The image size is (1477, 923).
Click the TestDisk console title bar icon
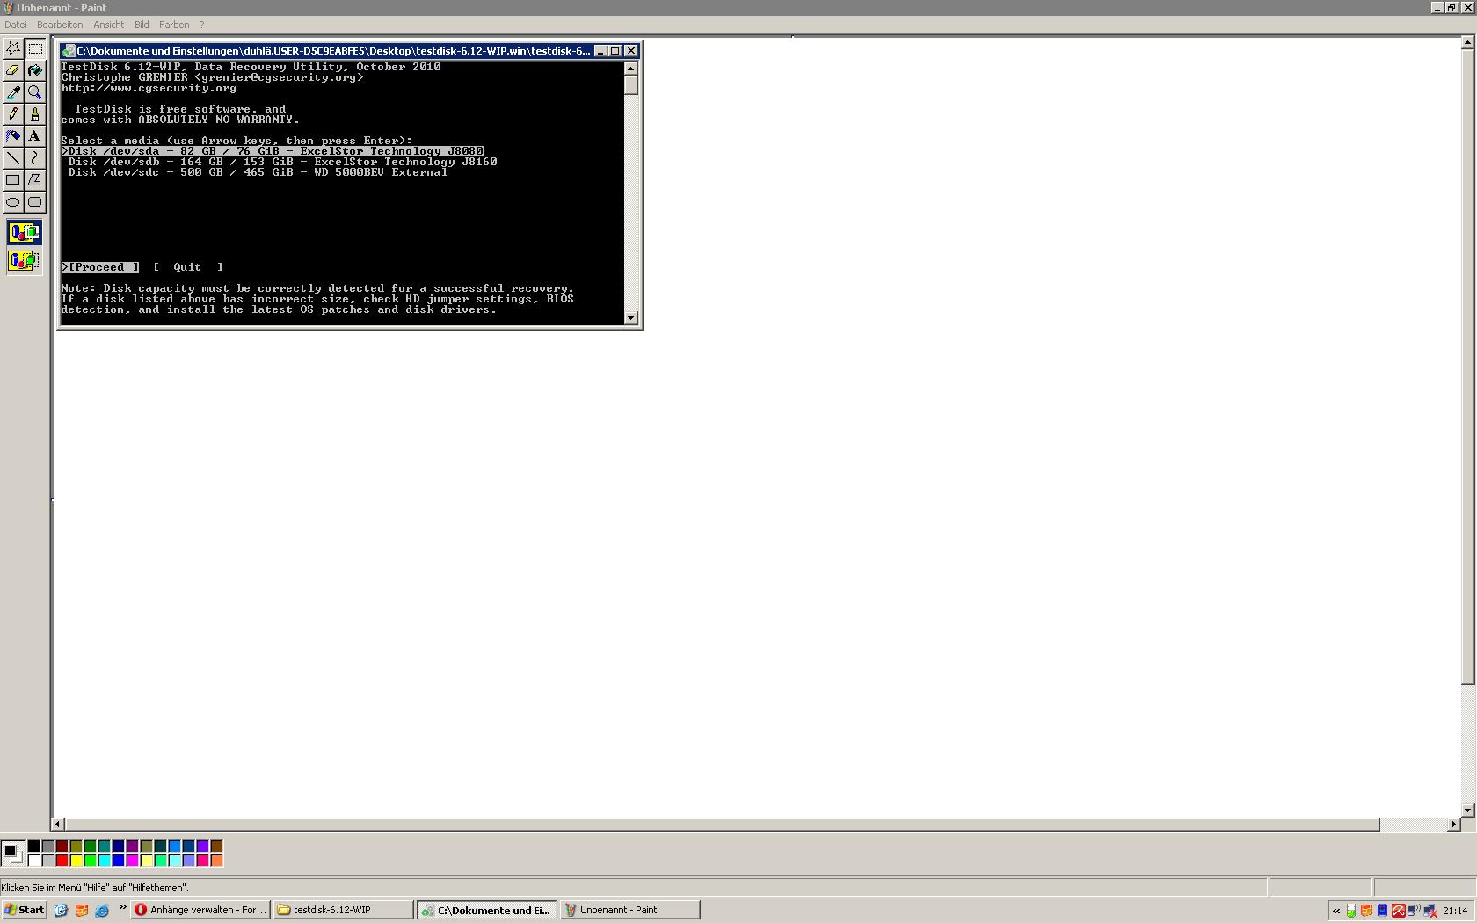(x=68, y=51)
